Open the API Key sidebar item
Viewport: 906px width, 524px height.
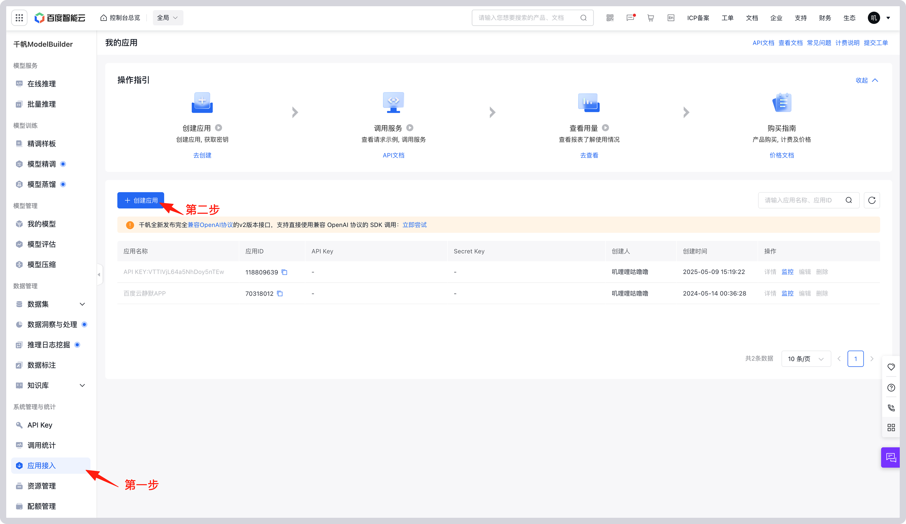[40, 425]
